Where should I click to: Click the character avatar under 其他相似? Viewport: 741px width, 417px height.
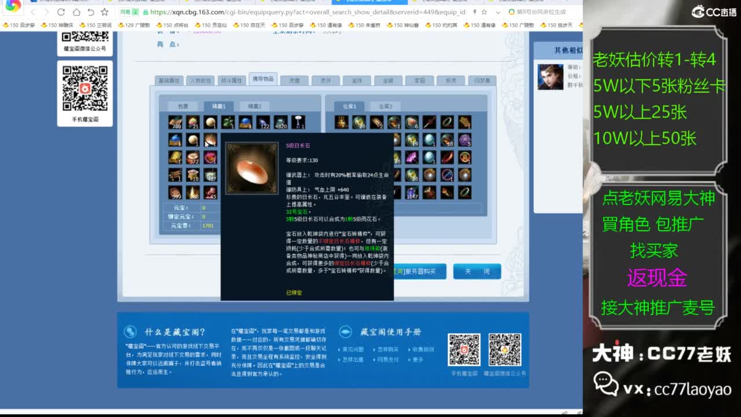pos(549,78)
